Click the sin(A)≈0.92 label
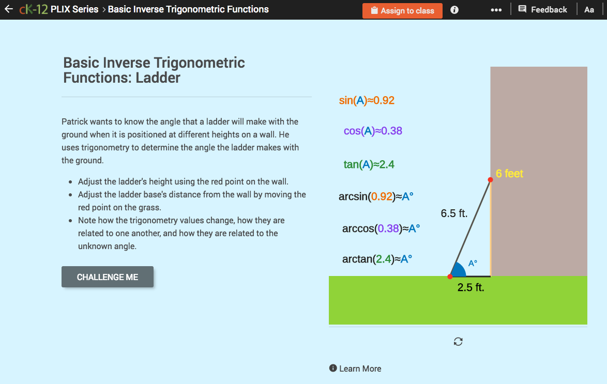Screen dimensions: 607x384 (368, 100)
